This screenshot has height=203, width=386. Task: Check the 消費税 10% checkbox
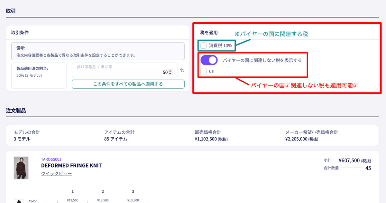tap(203, 45)
